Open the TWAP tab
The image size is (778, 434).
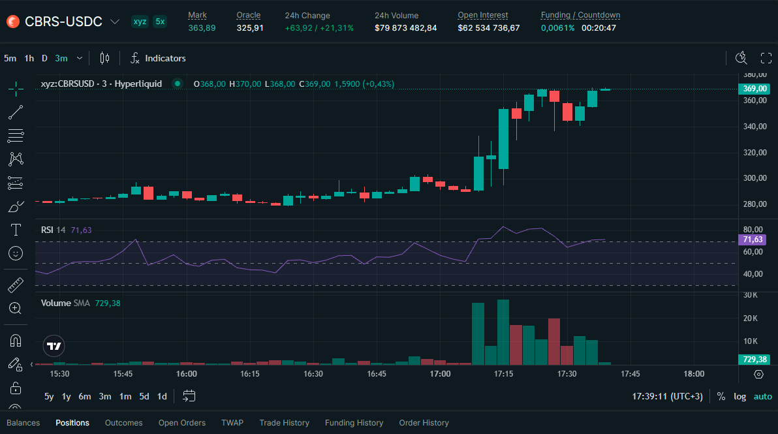click(232, 423)
